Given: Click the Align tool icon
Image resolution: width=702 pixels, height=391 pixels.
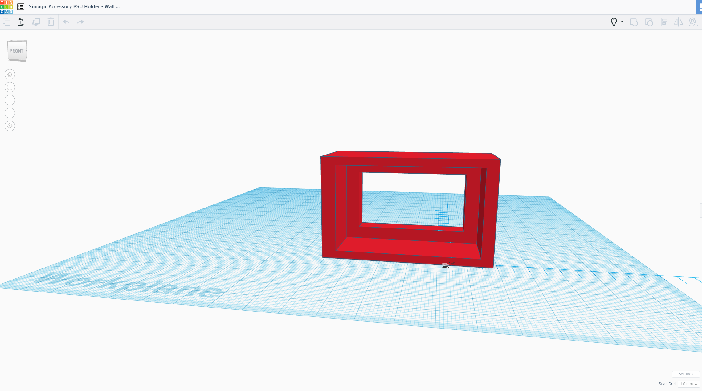Looking at the screenshot, I should [x=664, y=22].
